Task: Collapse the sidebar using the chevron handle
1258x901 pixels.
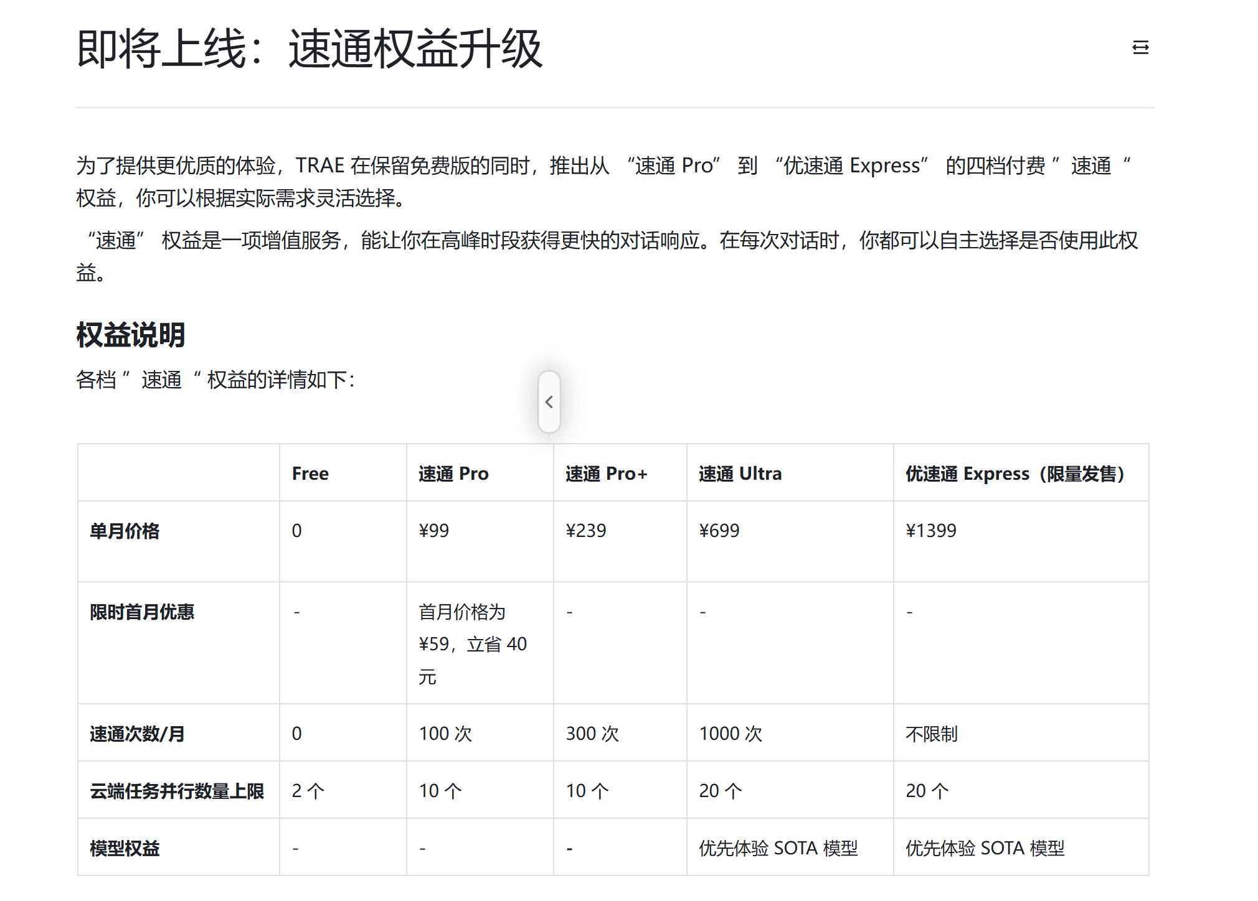Action: click(549, 402)
